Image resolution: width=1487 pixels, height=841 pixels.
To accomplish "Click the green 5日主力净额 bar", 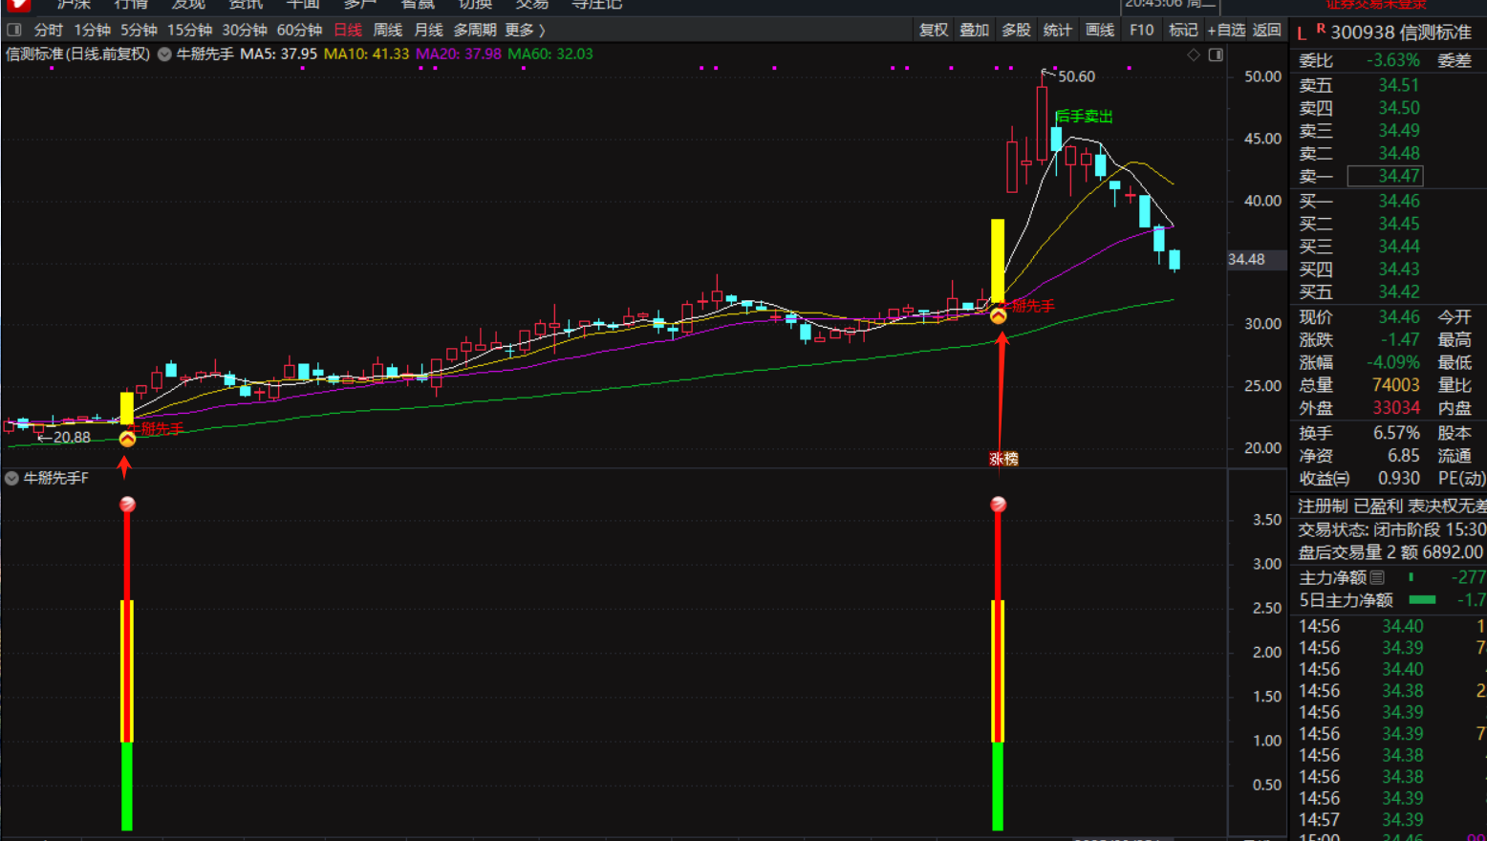I will pyautogui.click(x=1422, y=600).
